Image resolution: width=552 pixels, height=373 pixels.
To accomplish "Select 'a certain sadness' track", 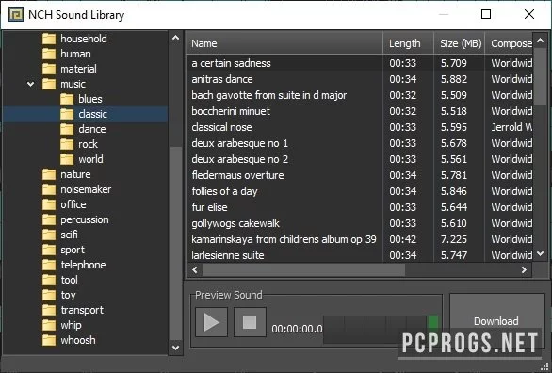I will click(x=359, y=63).
